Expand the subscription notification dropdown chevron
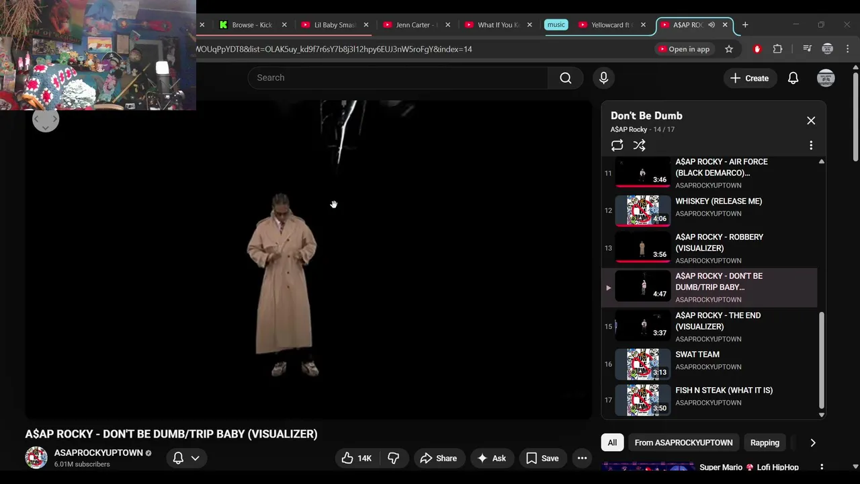The width and height of the screenshot is (860, 484). coord(195,458)
